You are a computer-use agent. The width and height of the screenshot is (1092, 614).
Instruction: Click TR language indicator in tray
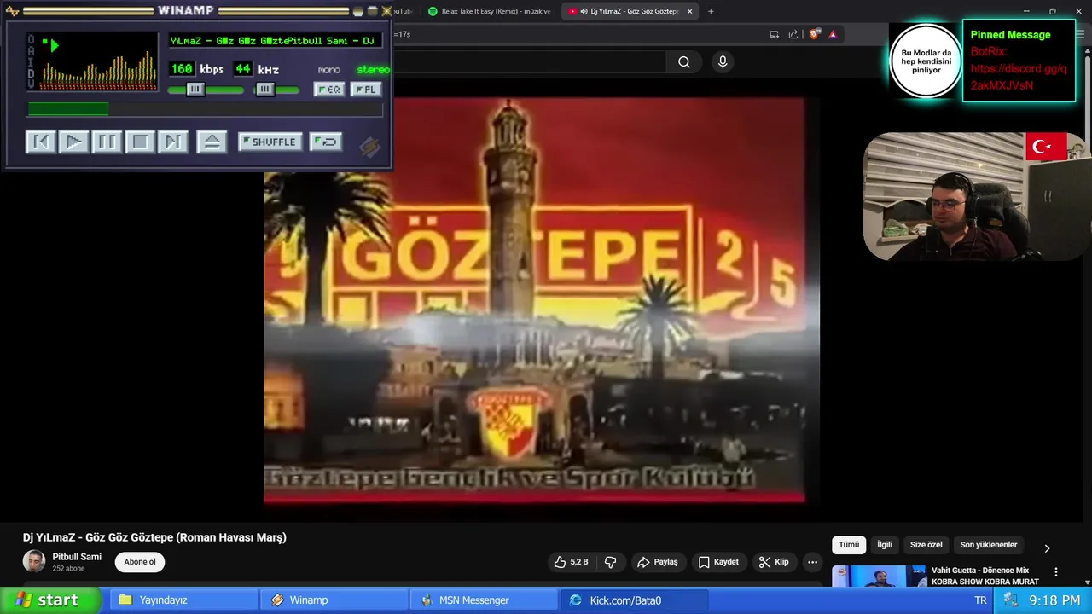click(980, 600)
